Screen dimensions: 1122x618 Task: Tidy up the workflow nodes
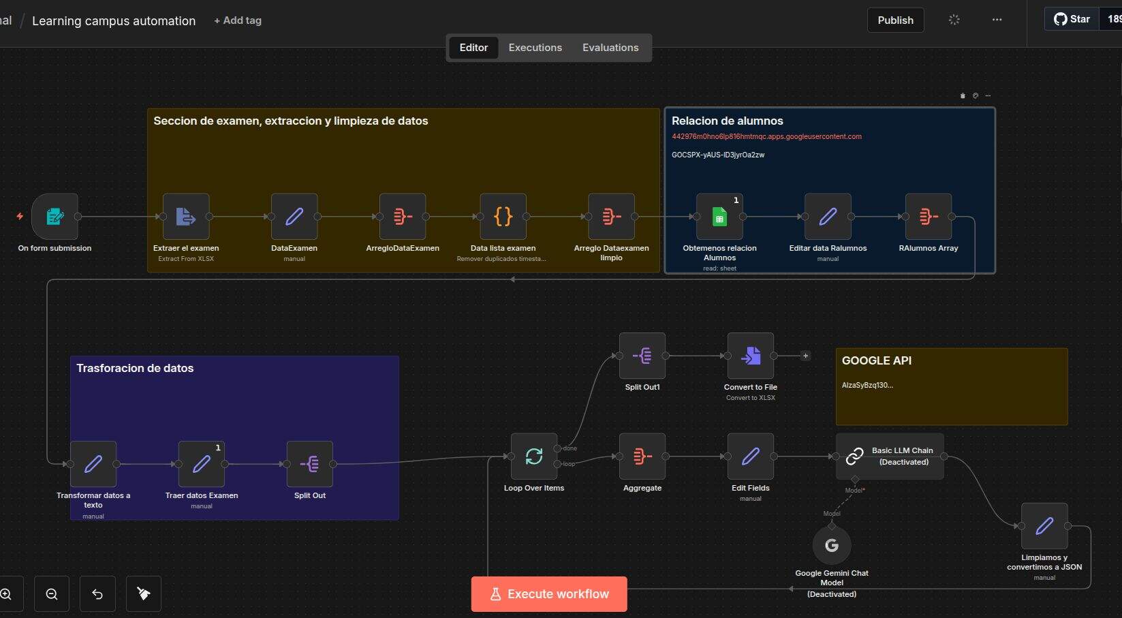(144, 594)
